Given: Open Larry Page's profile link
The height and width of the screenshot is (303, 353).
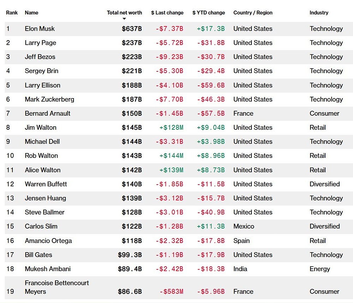Looking at the screenshot, I should [x=41, y=43].
